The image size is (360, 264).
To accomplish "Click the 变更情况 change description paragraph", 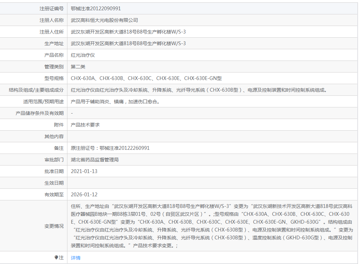I will point(211,226).
